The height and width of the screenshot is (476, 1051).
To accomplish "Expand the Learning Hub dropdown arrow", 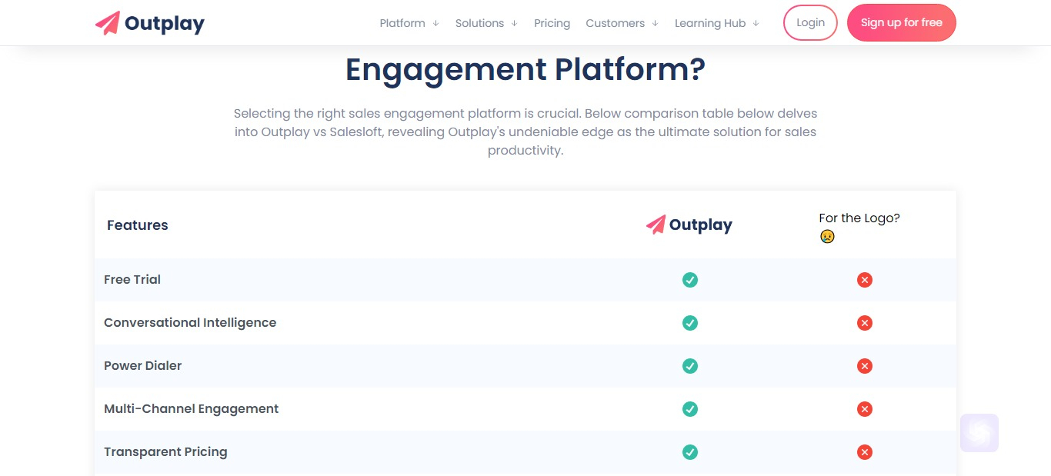I will pos(756,23).
